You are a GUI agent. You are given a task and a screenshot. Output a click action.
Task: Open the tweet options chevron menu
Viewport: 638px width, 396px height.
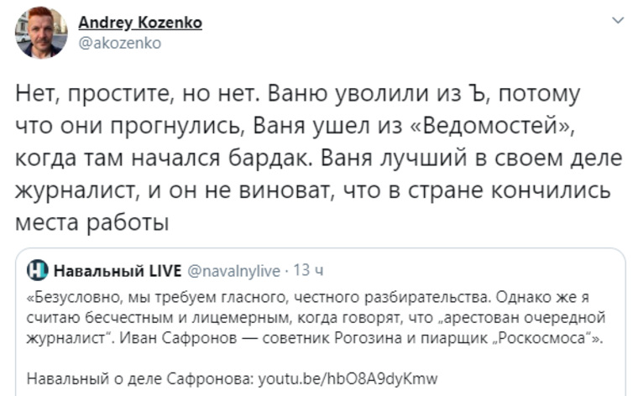click(x=618, y=20)
